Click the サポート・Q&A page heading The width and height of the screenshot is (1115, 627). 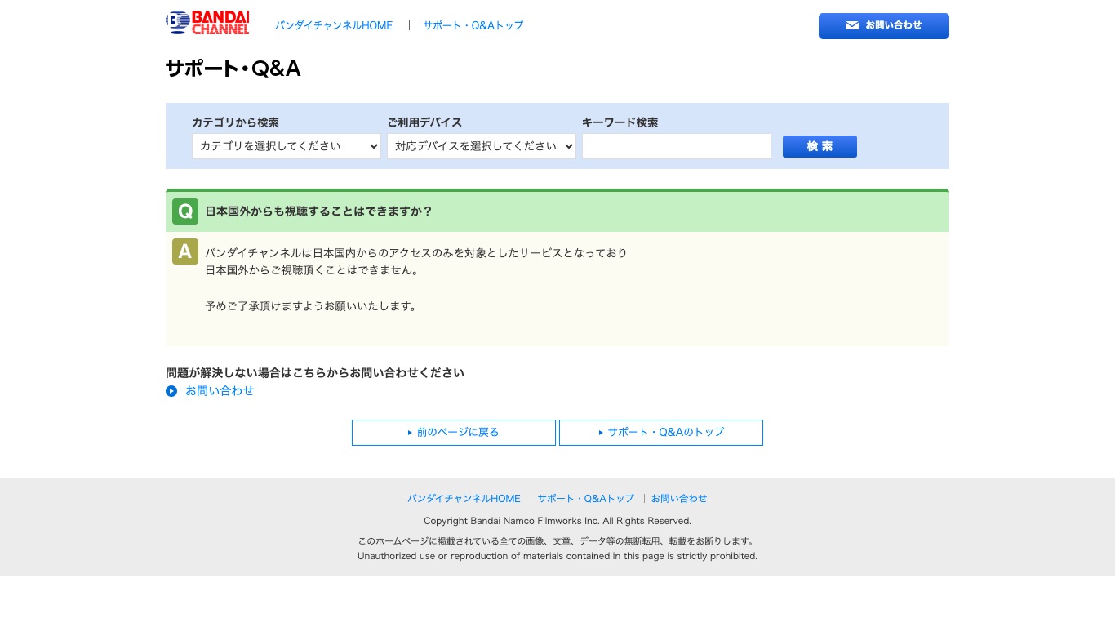pos(233,69)
